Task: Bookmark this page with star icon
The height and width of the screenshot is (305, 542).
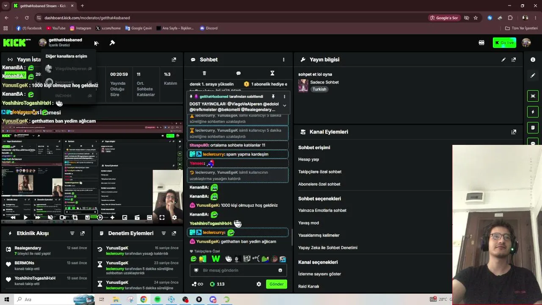Action: [x=476, y=18]
